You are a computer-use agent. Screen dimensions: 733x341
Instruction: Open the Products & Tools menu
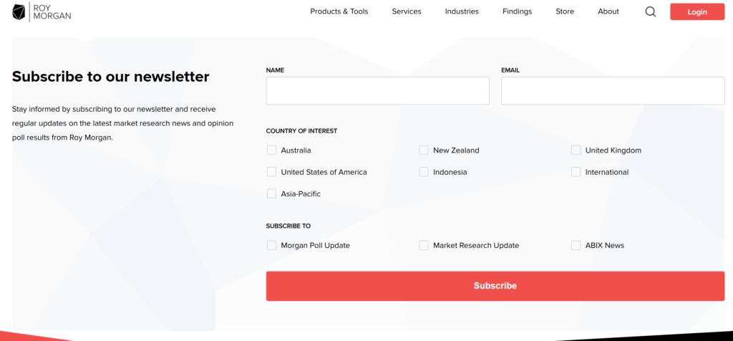339,11
